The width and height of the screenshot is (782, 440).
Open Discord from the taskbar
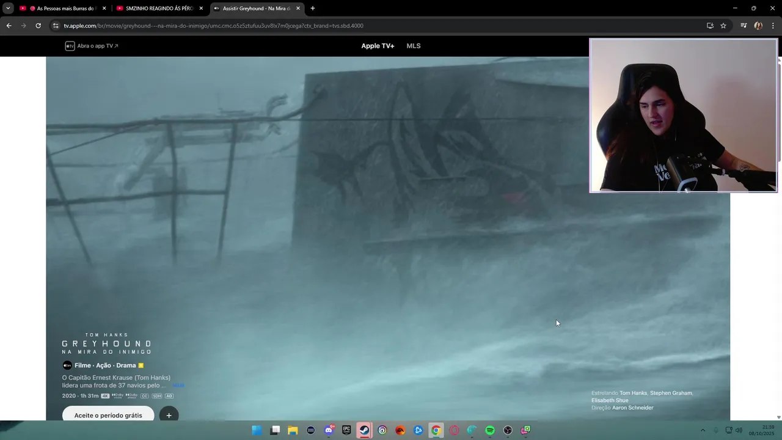[329, 430]
